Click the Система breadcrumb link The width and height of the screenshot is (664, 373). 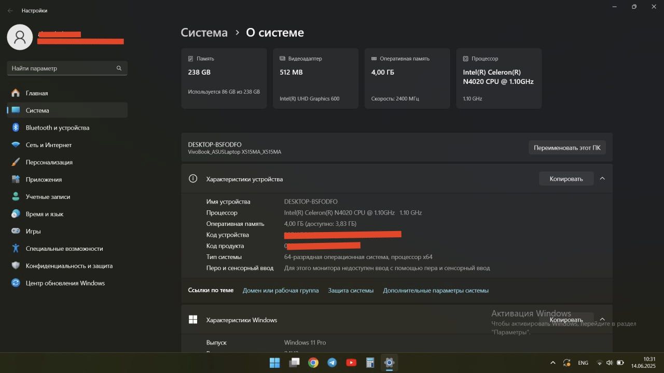click(204, 33)
